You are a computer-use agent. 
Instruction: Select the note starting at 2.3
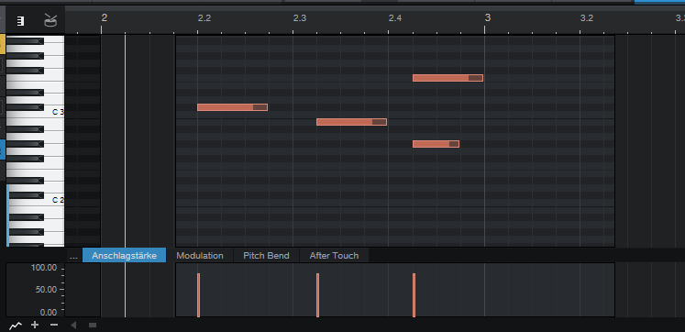pyautogui.click(x=352, y=122)
